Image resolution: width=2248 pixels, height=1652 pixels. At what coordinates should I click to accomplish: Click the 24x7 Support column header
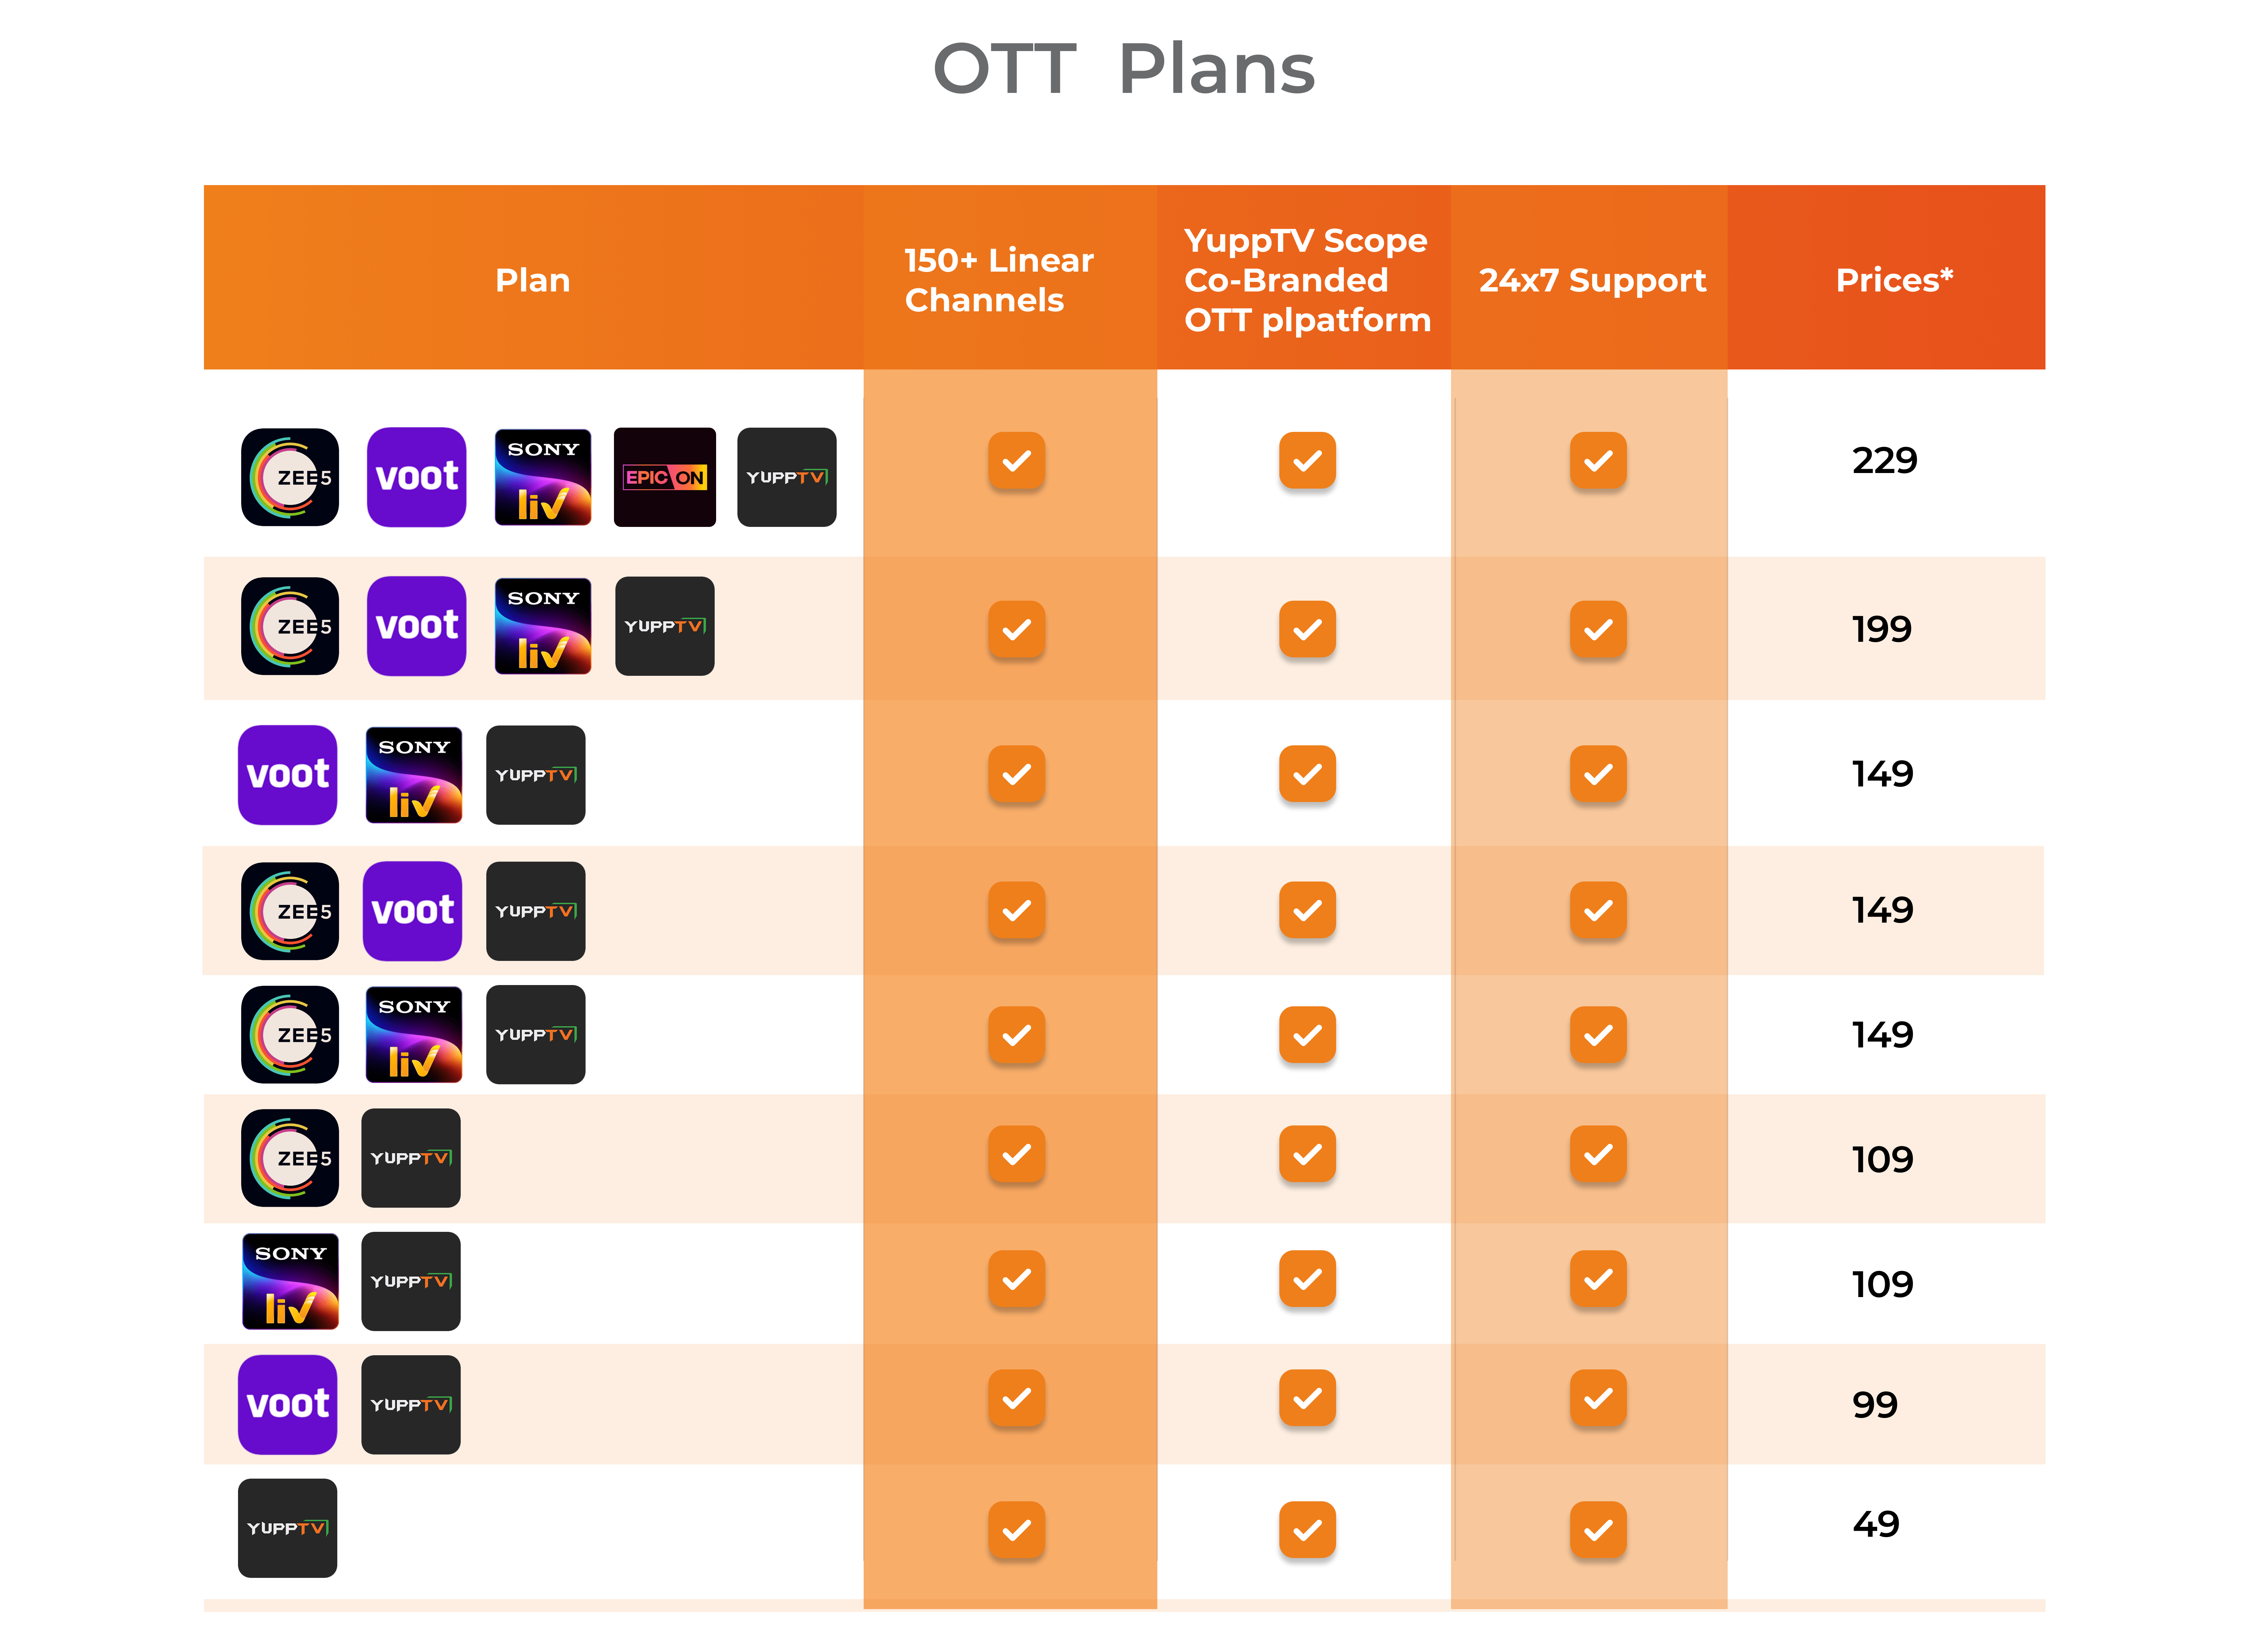click(x=1592, y=280)
